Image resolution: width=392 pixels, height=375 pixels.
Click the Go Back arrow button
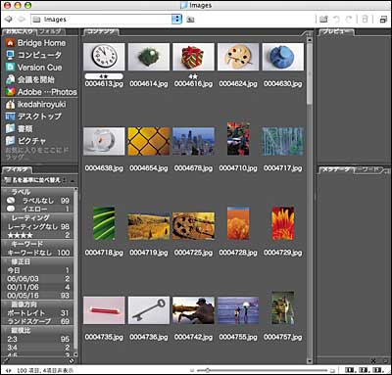click(x=9, y=20)
